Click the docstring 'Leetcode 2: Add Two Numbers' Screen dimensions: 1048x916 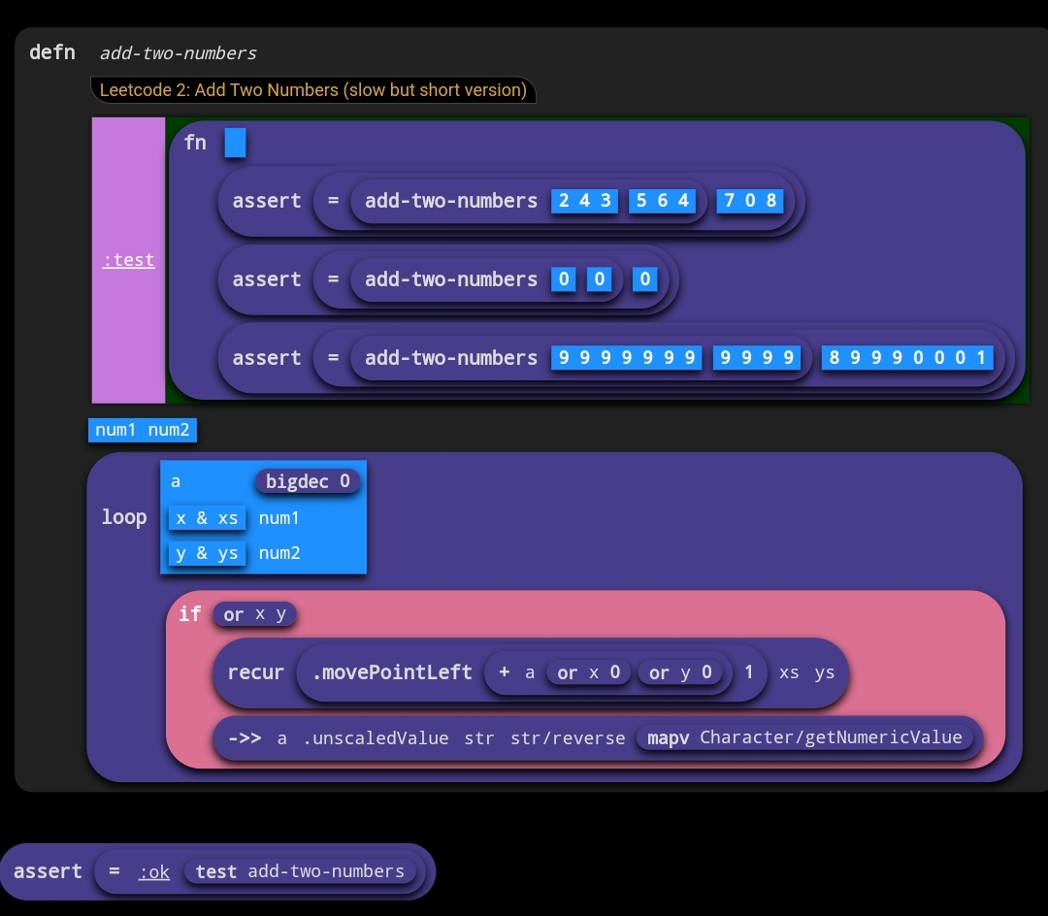point(312,89)
